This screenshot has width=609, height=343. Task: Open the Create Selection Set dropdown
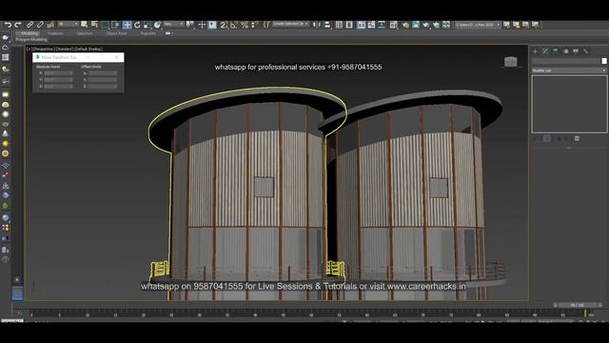[290, 24]
